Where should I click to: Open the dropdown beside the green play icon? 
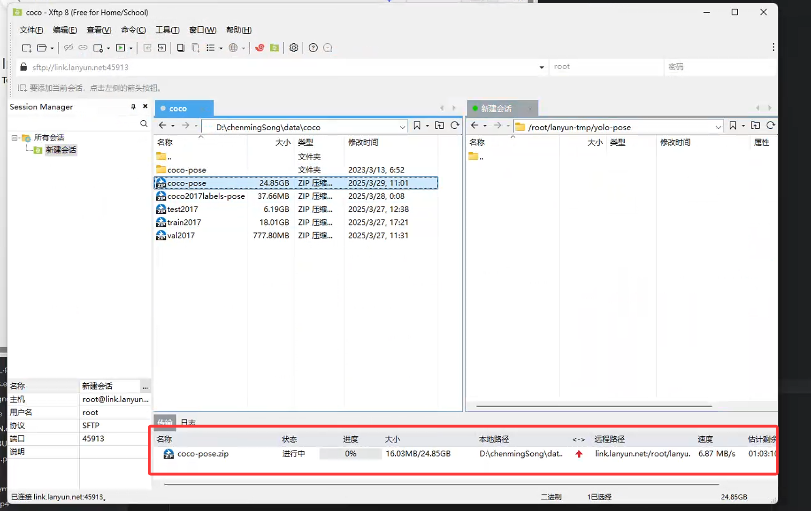[x=131, y=48]
